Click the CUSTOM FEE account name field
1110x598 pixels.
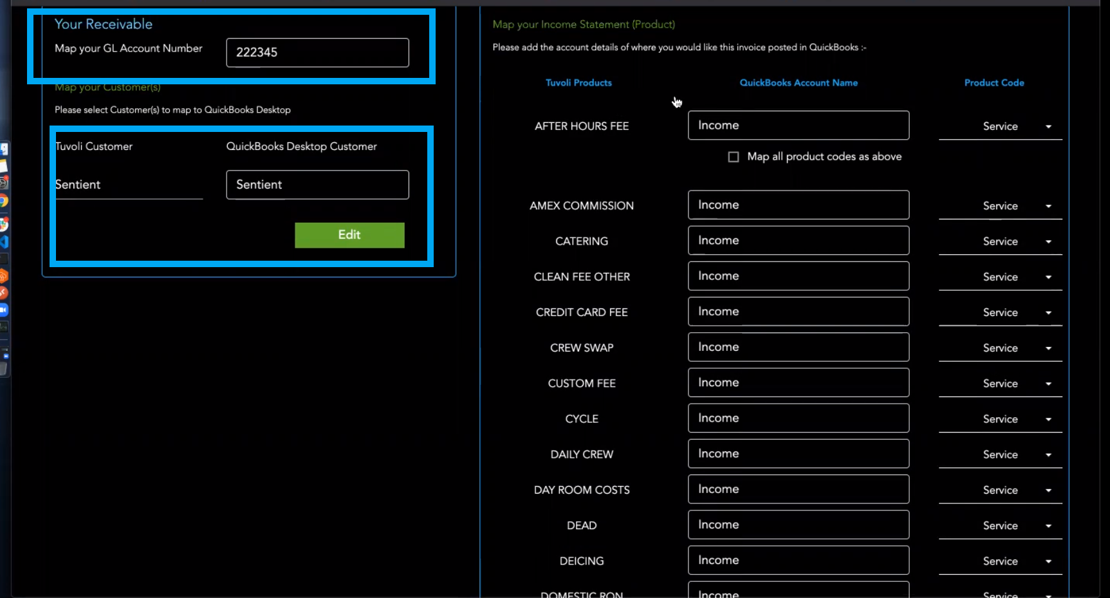[x=798, y=383]
